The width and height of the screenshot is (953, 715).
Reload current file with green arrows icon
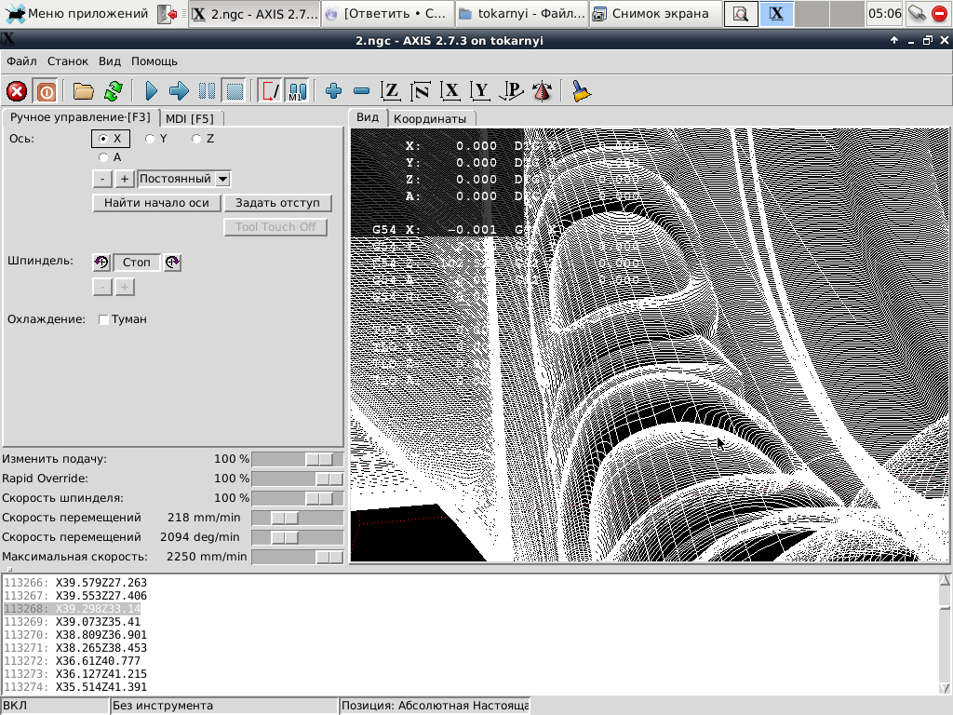[113, 91]
